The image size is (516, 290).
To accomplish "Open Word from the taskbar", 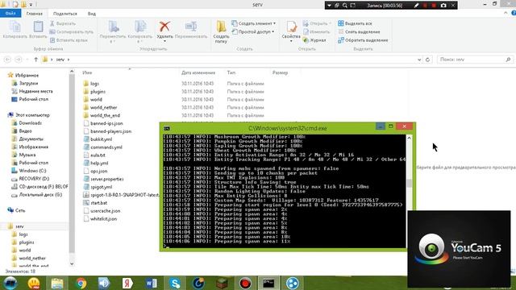I will coord(151,283).
